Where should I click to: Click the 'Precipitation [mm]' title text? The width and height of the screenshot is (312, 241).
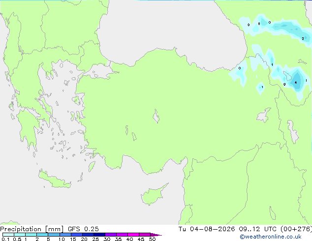32,229
